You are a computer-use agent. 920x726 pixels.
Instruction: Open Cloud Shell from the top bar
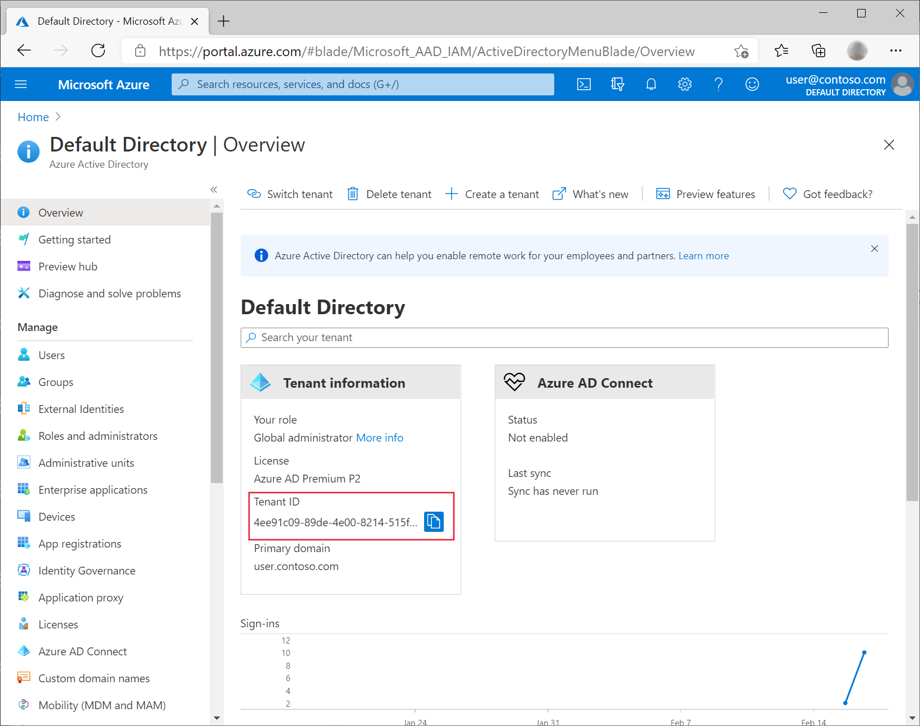pos(583,84)
